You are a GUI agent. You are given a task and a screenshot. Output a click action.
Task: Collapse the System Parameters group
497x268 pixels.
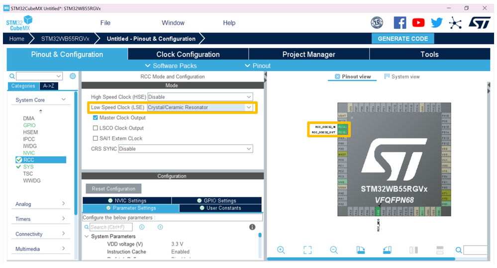pyautogui.click(x=87, y=236)
